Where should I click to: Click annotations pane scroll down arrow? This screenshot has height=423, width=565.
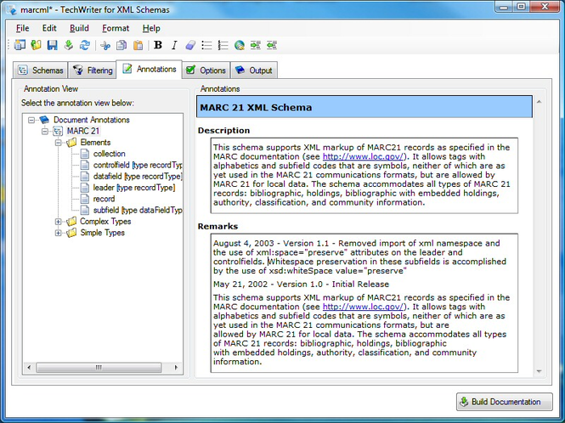coord(539,371)
